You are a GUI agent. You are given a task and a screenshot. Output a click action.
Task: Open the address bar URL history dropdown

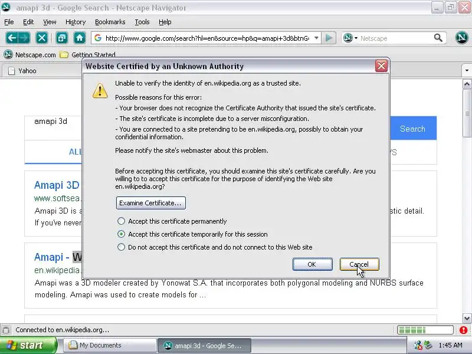point(316,38)
